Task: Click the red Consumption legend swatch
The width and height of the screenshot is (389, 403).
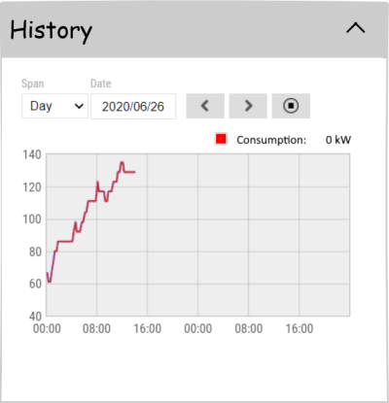Action: pos(221,139)
